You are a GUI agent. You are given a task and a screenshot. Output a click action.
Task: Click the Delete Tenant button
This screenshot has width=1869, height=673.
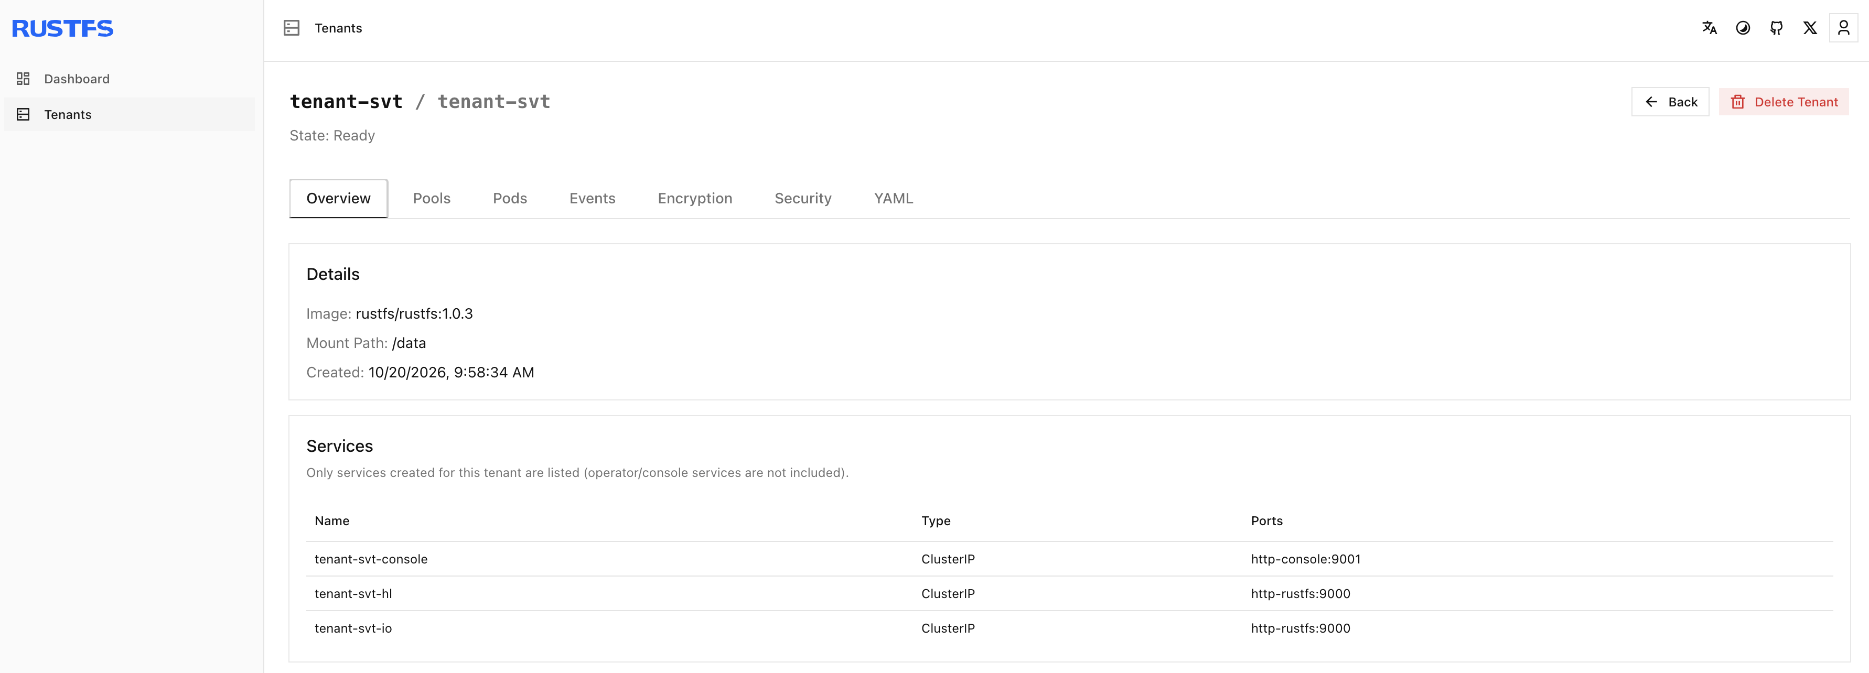pos(1784,102)
